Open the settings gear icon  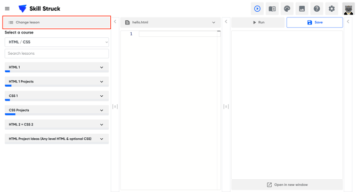(331, 9)
